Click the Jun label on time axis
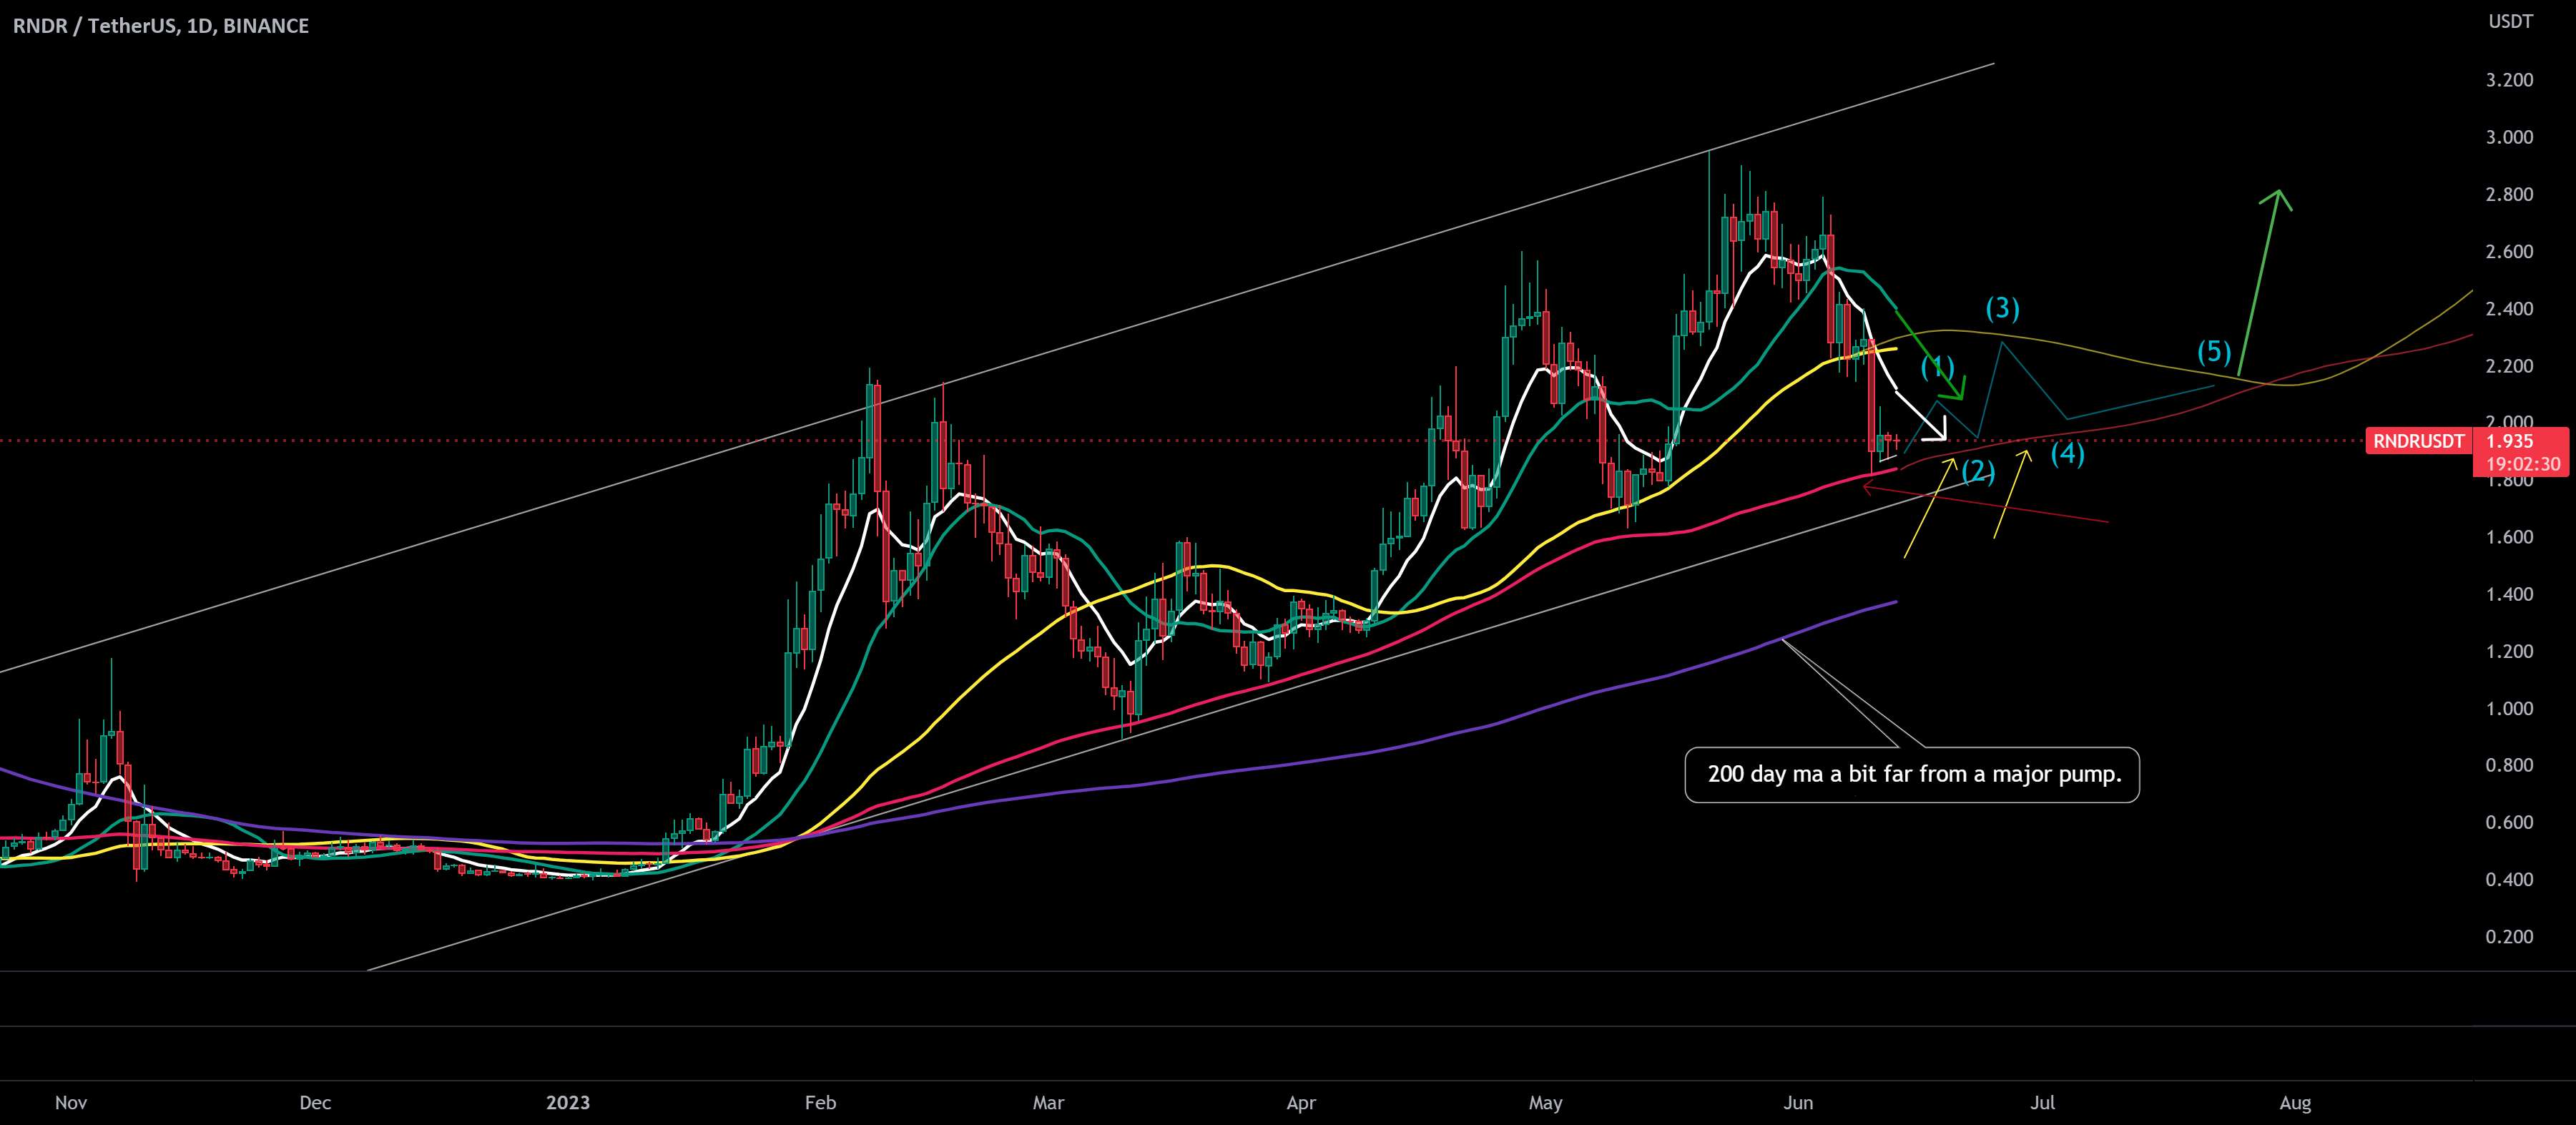 [x=1798, y=1103]
